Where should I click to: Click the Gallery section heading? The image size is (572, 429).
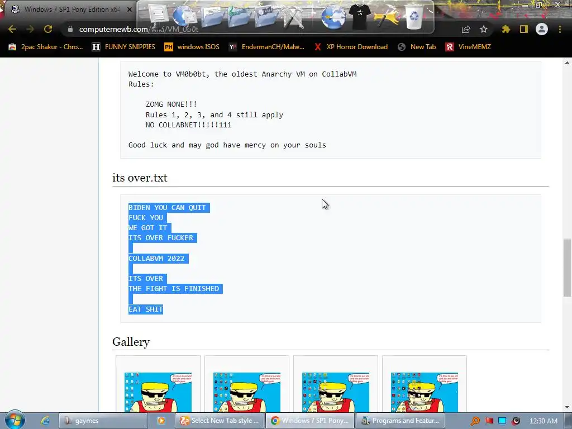[131, 342]
